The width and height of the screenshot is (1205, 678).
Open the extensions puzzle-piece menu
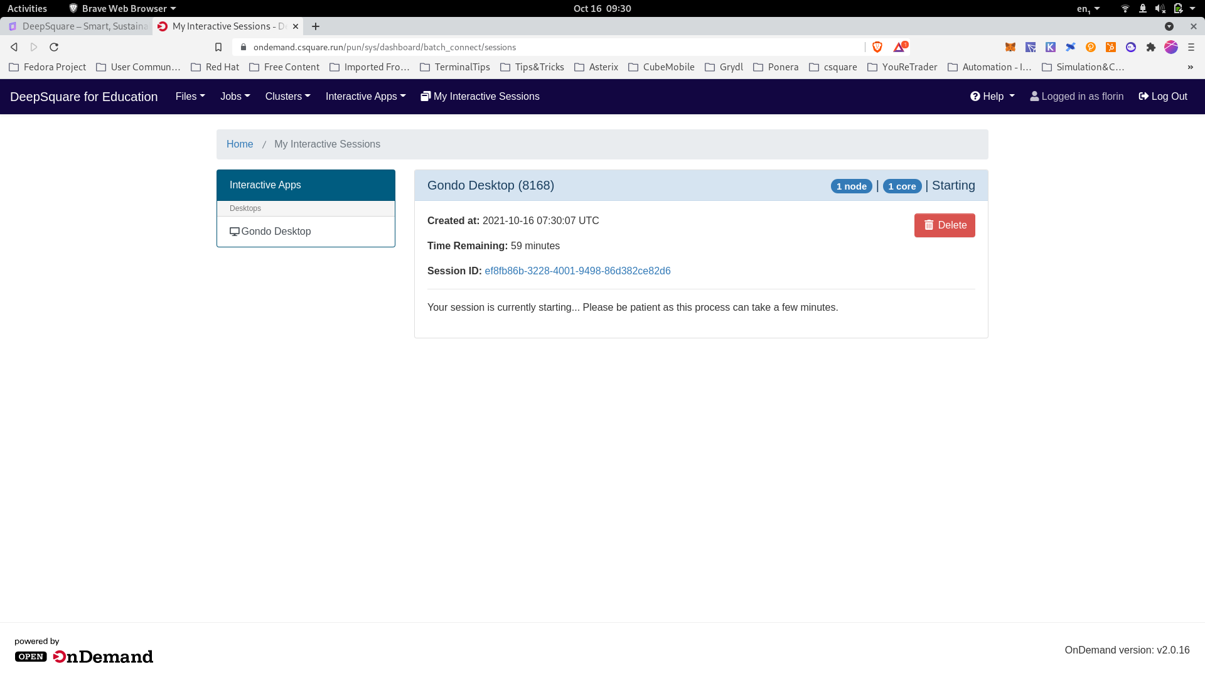[1151, 47]
